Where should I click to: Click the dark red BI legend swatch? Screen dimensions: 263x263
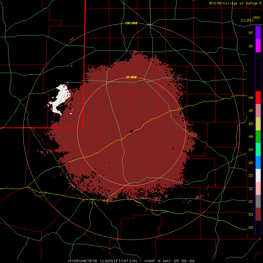click(x=258, y=214)
